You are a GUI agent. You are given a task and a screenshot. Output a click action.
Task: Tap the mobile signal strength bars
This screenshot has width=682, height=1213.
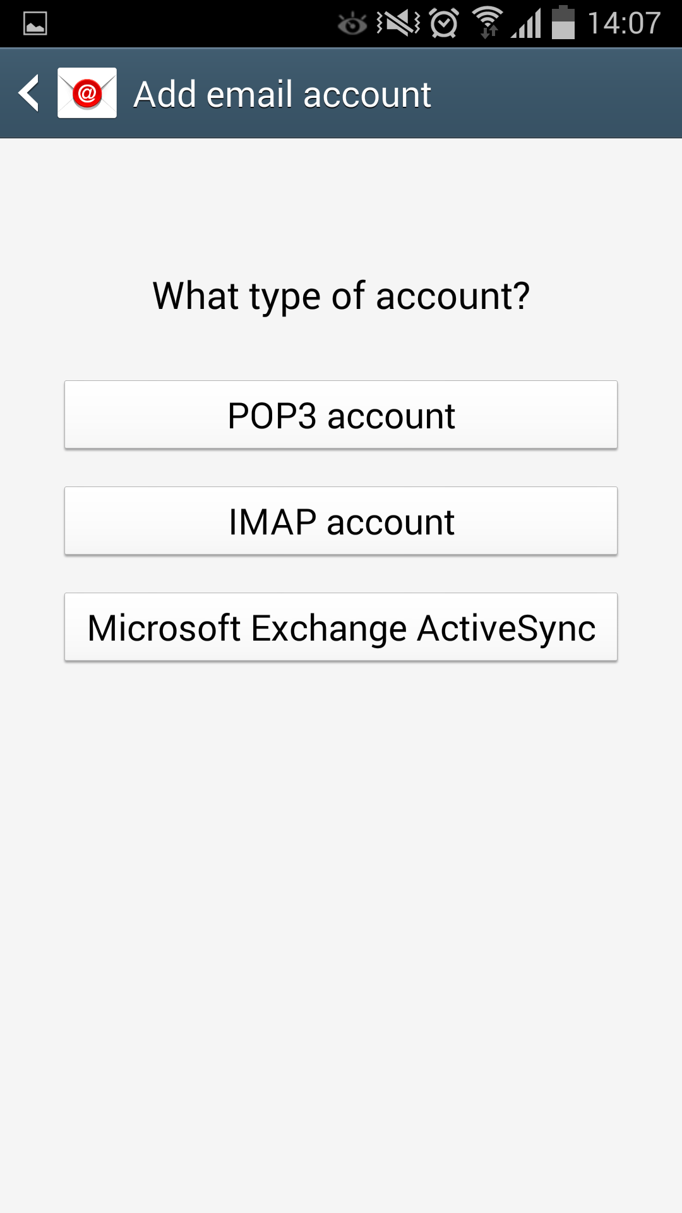527,24
